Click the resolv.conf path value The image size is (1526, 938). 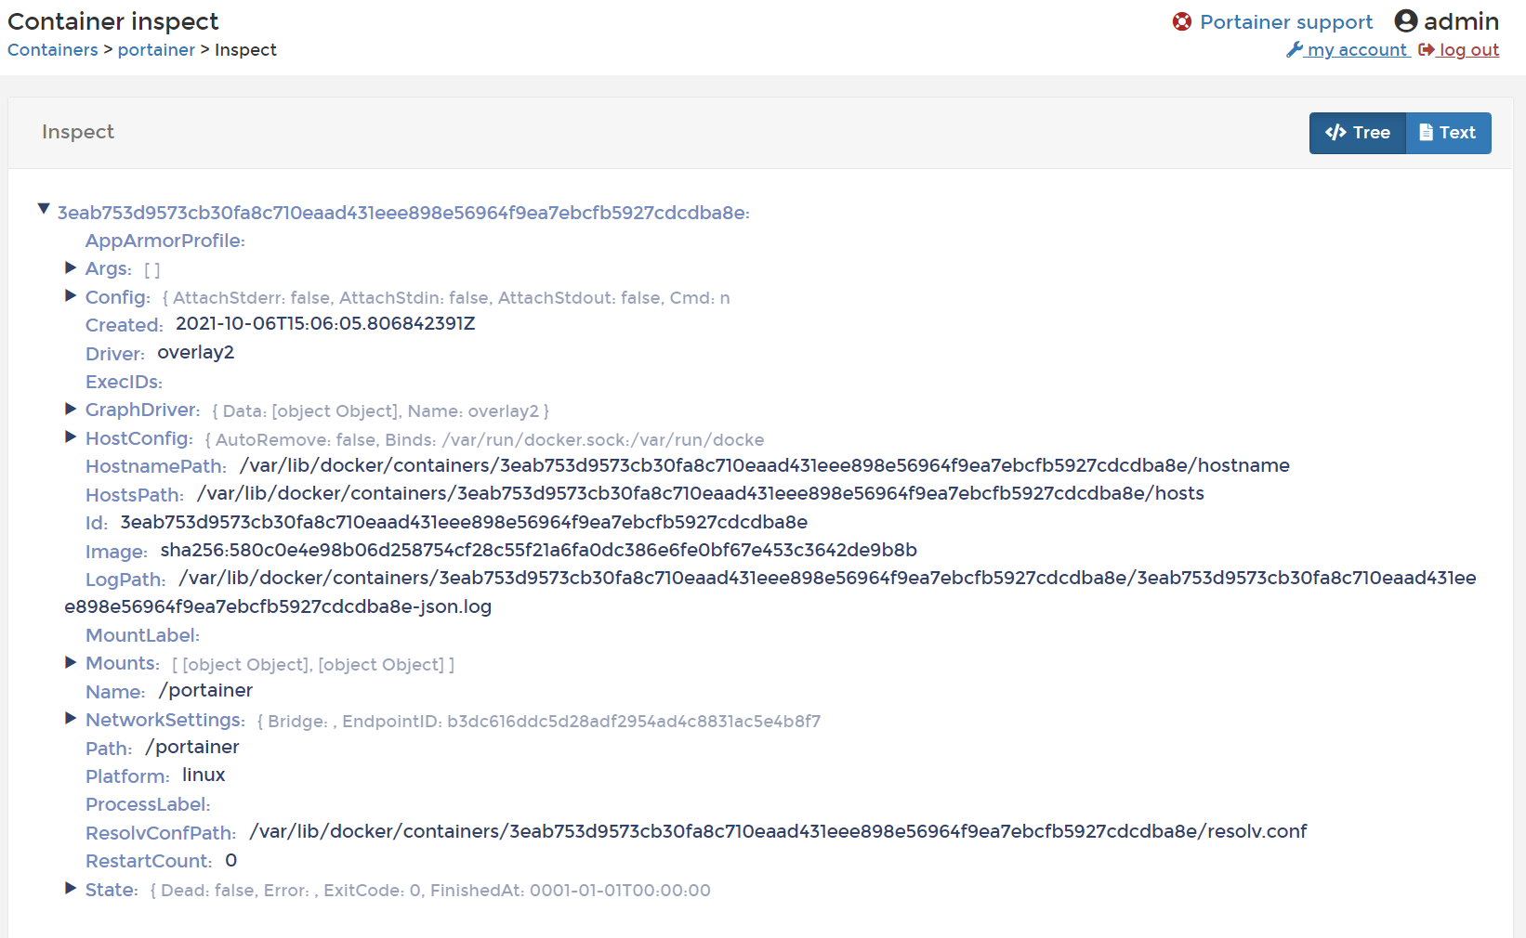(778, 831)
